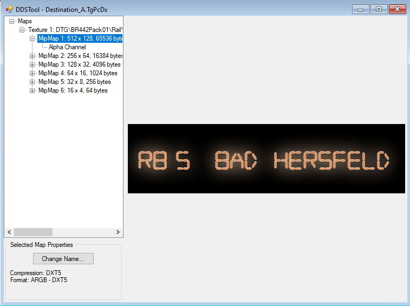Click the RB 5 BAD HERSFELD texture preview

click(x=266, y=159)
